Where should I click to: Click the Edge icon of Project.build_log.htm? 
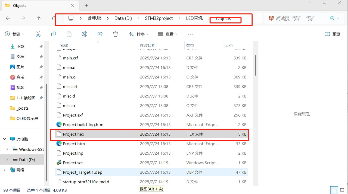tap(59, 125)
